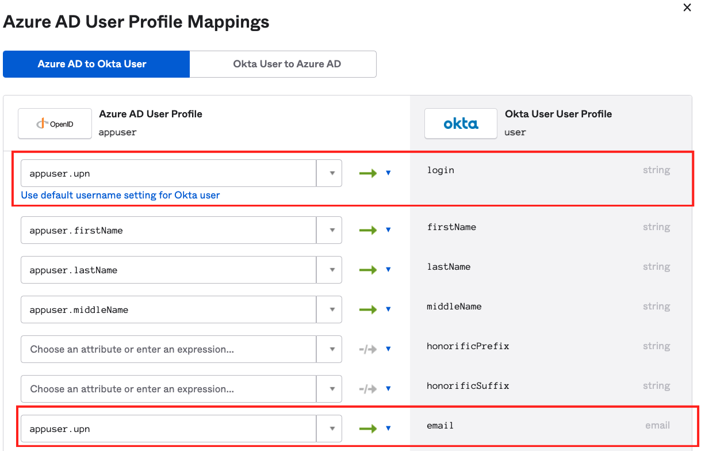Click green mapping arrow for middleName
Screen dimensions: 705x451
point(368,309)
